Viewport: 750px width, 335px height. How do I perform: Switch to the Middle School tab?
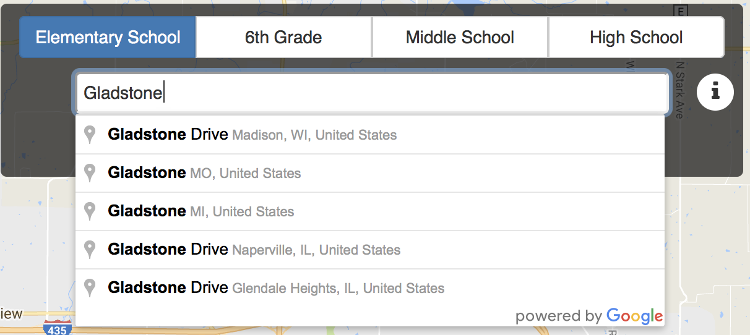(460, 37)
